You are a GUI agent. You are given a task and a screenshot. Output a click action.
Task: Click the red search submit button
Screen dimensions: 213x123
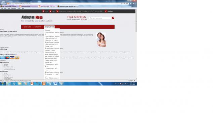click(113, 18)
